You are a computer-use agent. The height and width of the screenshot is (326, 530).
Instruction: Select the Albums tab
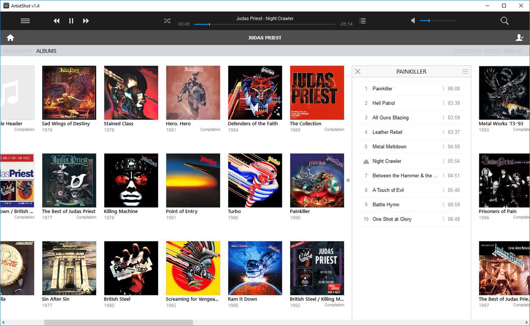[46, 51]
